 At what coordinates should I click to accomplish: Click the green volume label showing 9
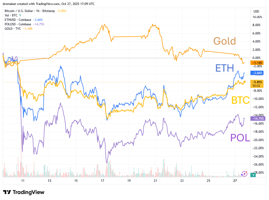(x=253, y=175)
